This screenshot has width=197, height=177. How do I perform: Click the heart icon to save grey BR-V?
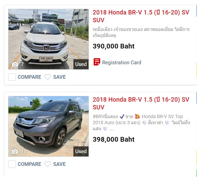tap(48, 164)
